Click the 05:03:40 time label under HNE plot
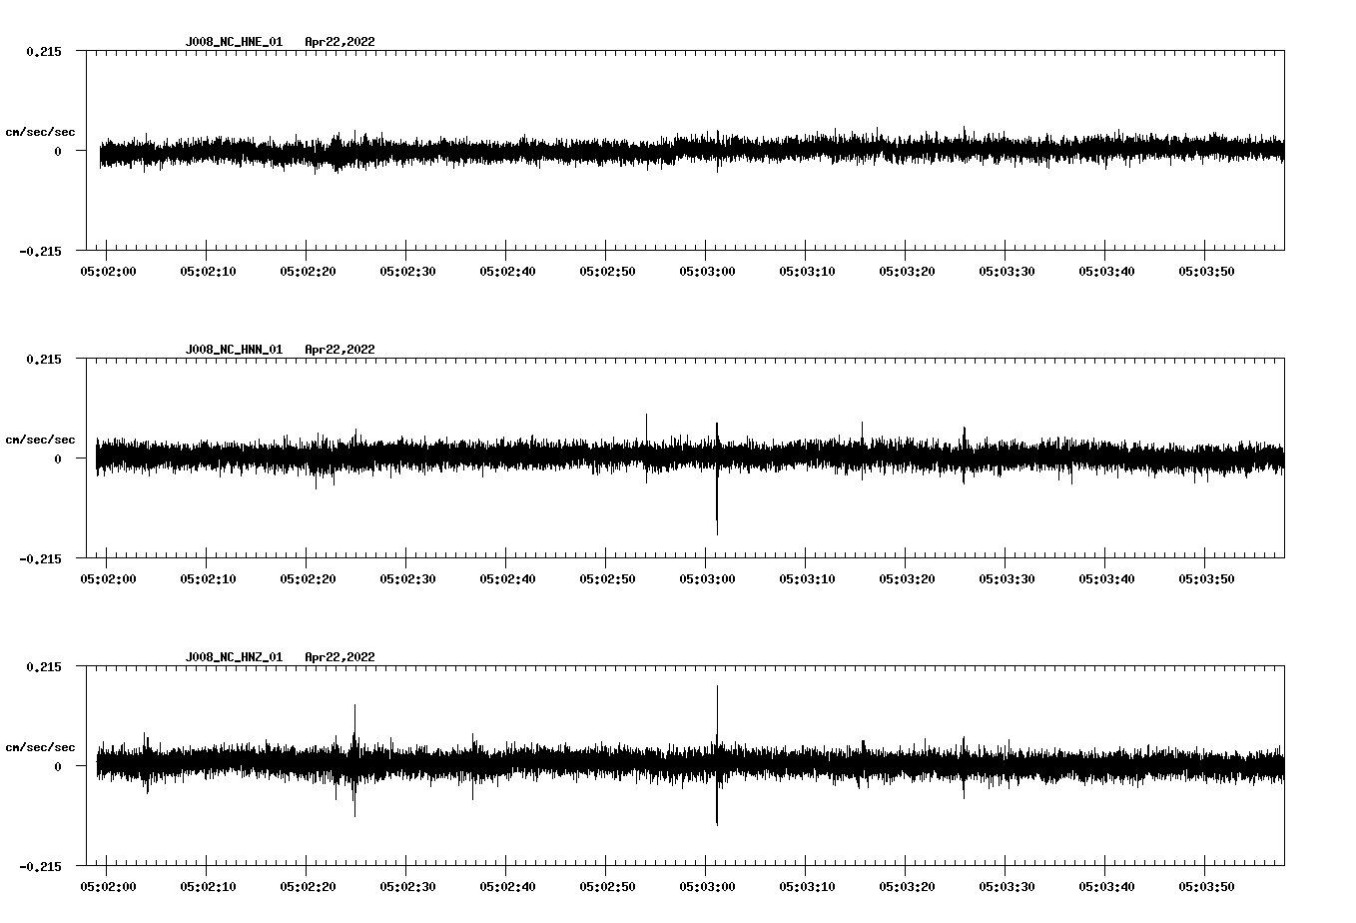This screenshot has height=923, width=1356. coord(1106,271)
